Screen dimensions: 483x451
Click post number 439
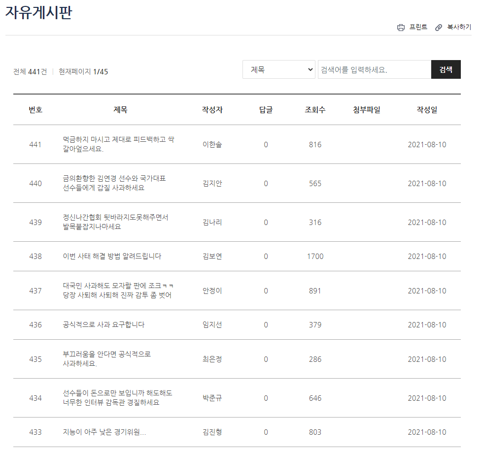click(35, 222)
